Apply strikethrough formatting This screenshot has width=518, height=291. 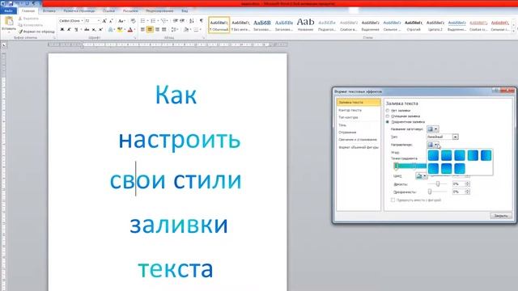[87, 30]
